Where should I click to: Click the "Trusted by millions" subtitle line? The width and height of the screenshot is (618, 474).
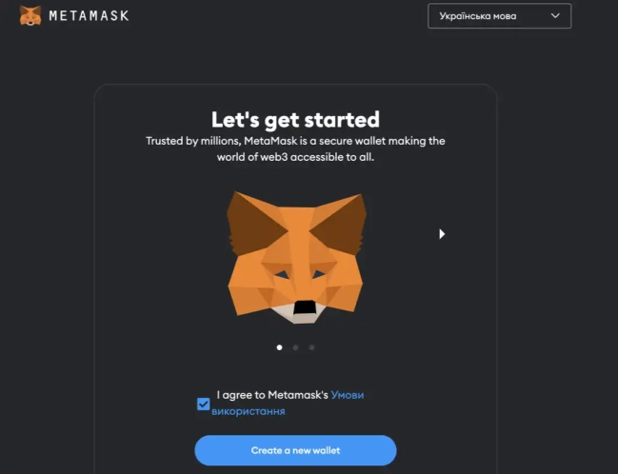point(295,141)
